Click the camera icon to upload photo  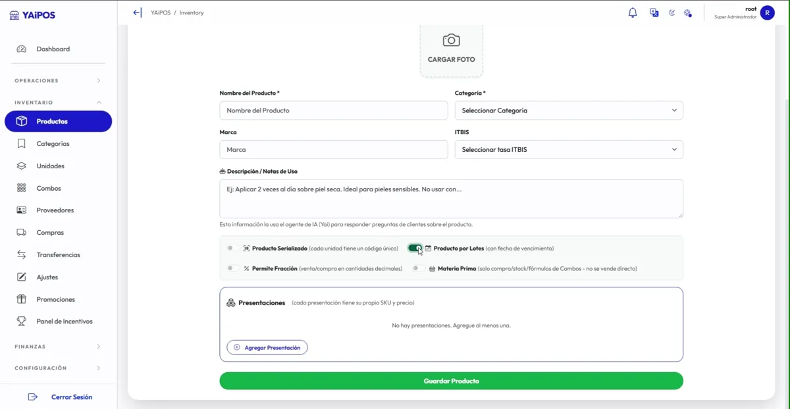[451, 41]
